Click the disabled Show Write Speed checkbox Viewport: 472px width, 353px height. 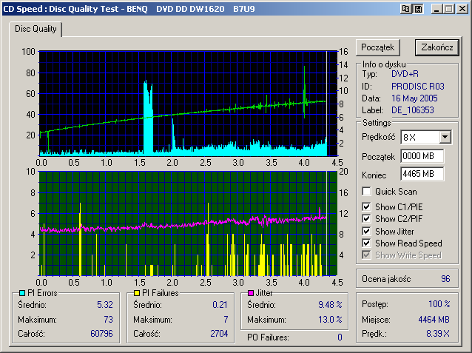[x=366, y=255]
